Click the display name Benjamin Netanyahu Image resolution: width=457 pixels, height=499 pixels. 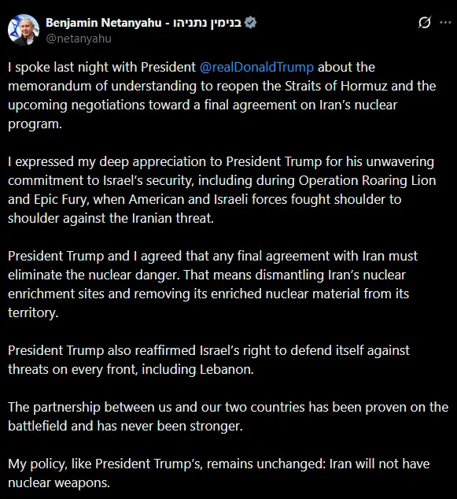[x=103, y=23]
